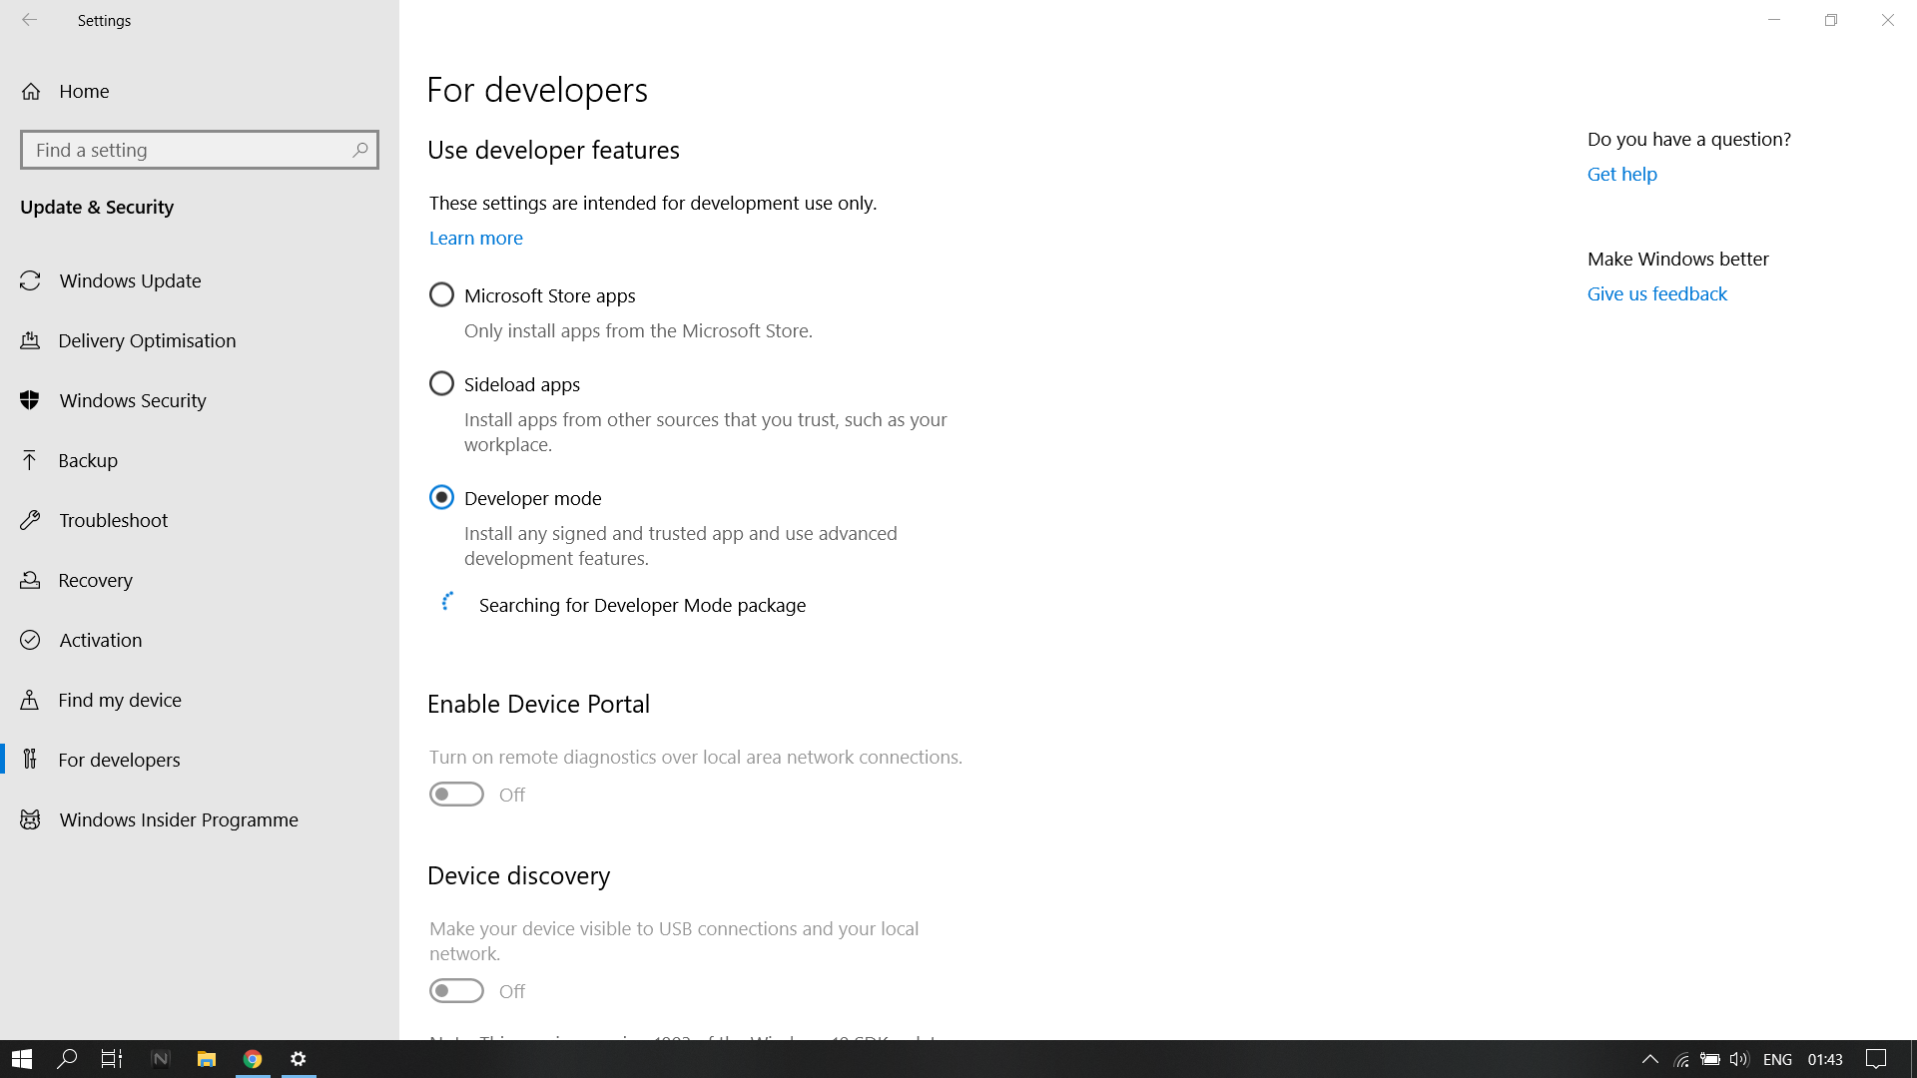The height and width of the screenshot is (1078, 1917).
Task: Click the ENG language indicator
Action: tap(1777, 1059)
